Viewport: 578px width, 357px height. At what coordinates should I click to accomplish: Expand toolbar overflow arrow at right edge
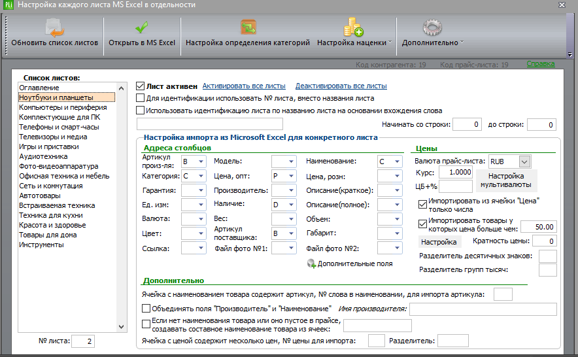[x=570, y=54]
